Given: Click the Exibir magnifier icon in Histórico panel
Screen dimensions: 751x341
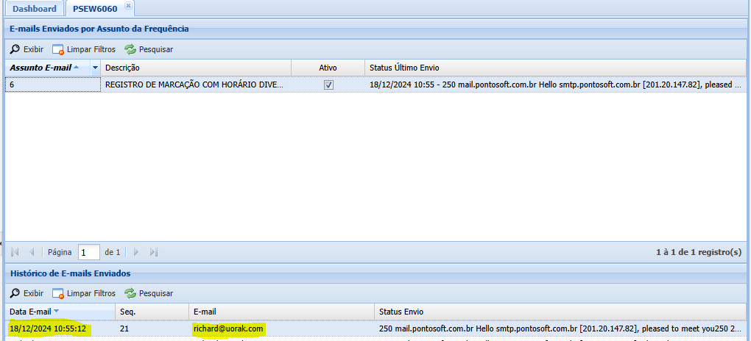Looking at the screenshot, I should coord(15,293).
